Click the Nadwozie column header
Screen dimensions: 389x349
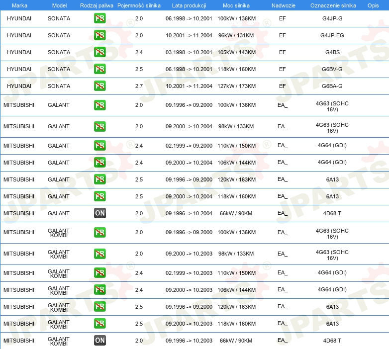tap(284, 5)
